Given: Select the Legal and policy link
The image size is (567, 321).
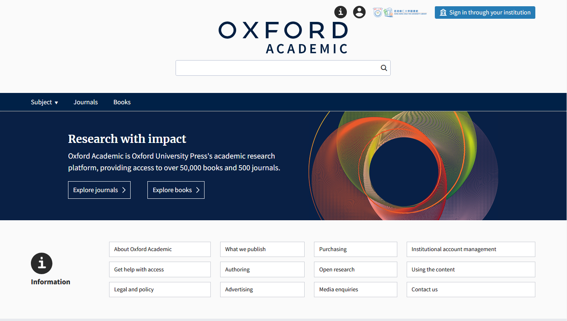Looking at the screenshot, I should point(160,289).
